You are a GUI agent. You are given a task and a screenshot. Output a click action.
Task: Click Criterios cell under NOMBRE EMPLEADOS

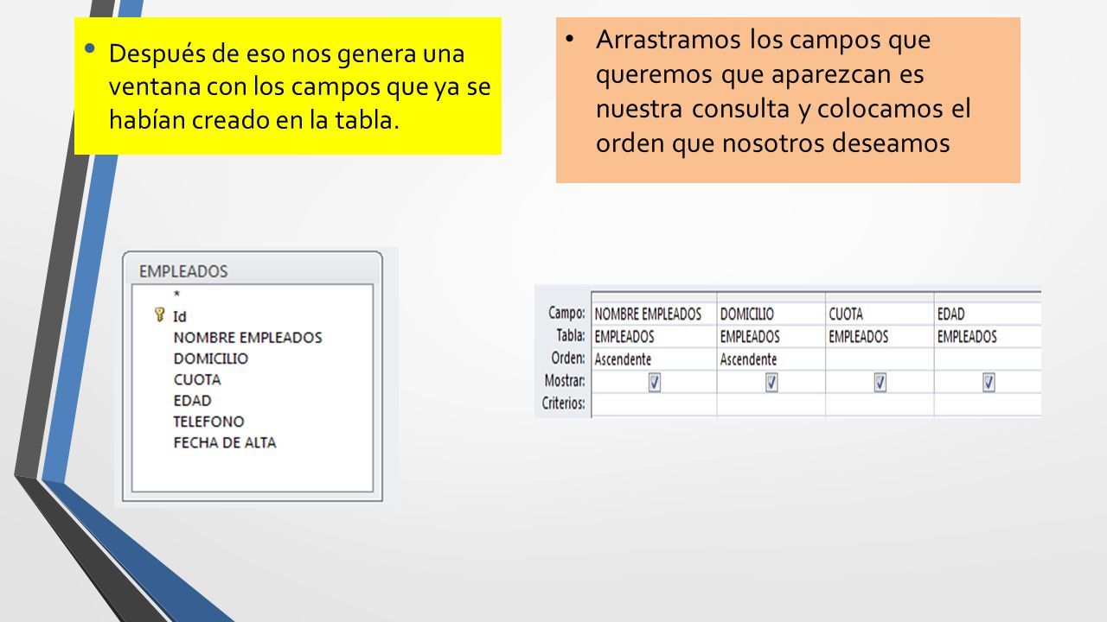click(655, 403)
